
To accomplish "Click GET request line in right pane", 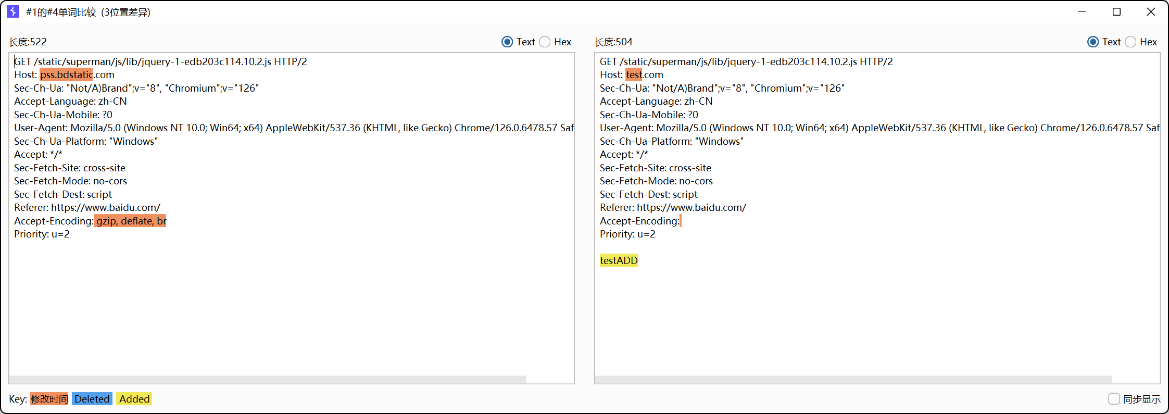I will (x=746, y=61).
